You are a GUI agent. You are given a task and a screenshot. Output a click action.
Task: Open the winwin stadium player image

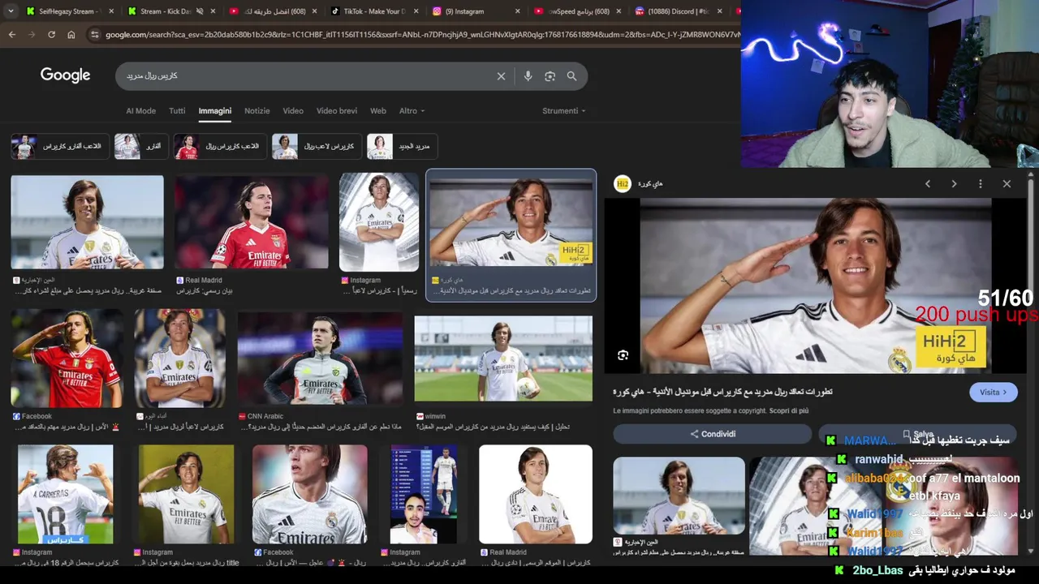coord(503,358)
